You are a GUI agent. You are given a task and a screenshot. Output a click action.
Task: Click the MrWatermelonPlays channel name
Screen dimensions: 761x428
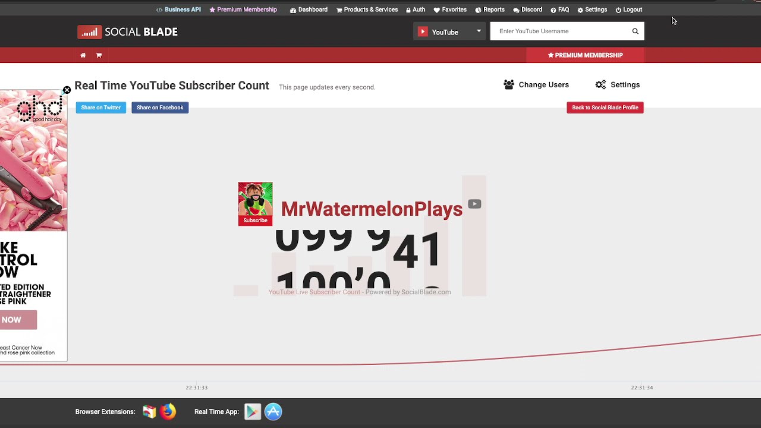[372, 209]
